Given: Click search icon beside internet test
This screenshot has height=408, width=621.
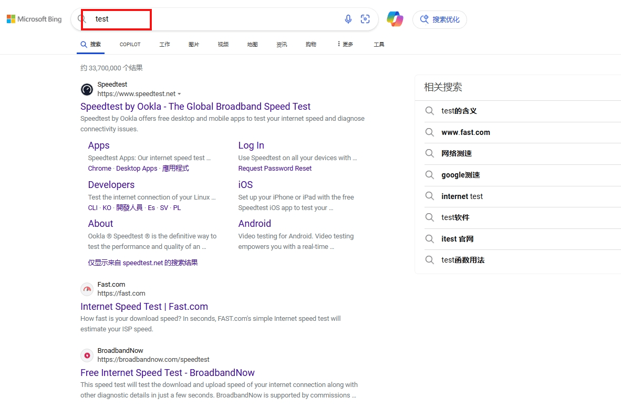Looking at the screenshot, I should point(430,196).
